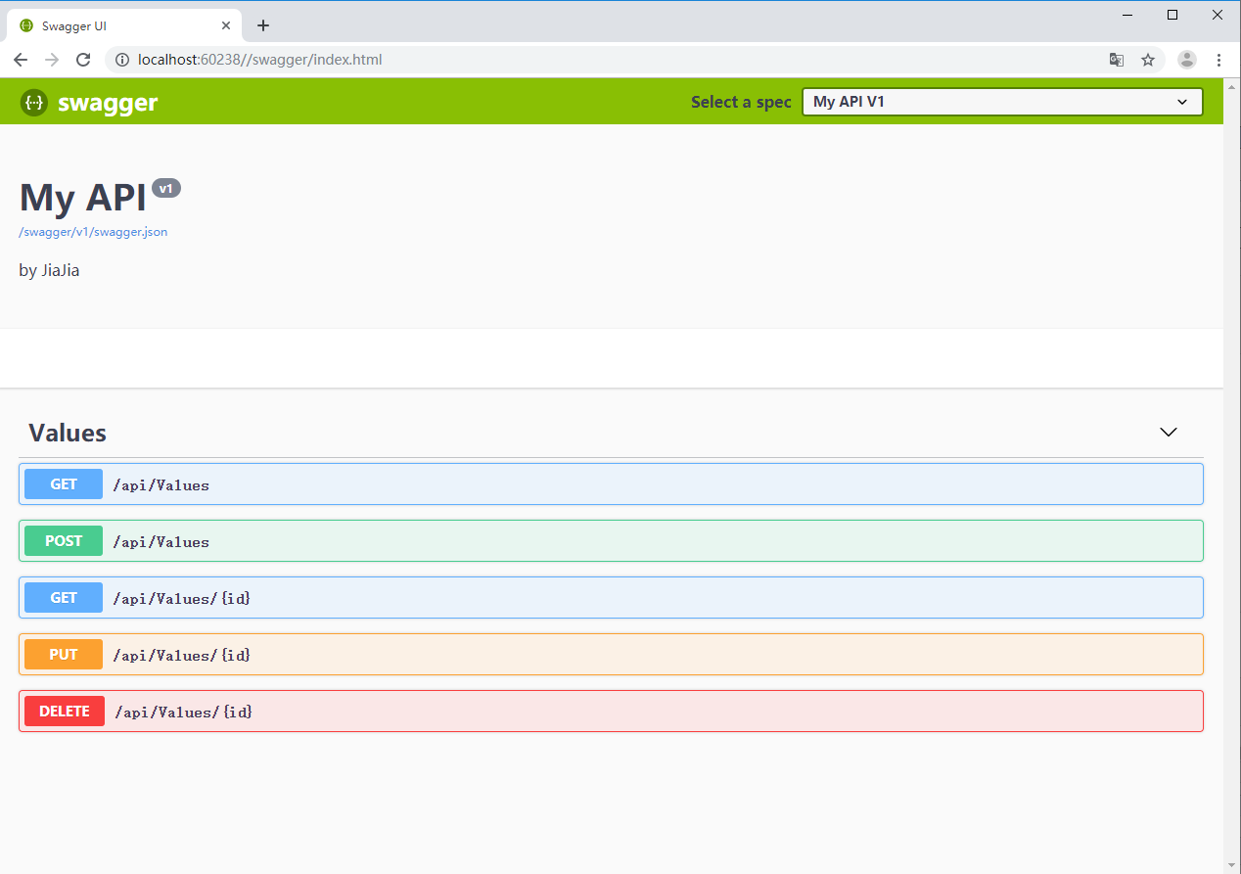Screen dimensions: 1241x874
Task: Click the red DELETE method badge
Action: pos(65,712)
